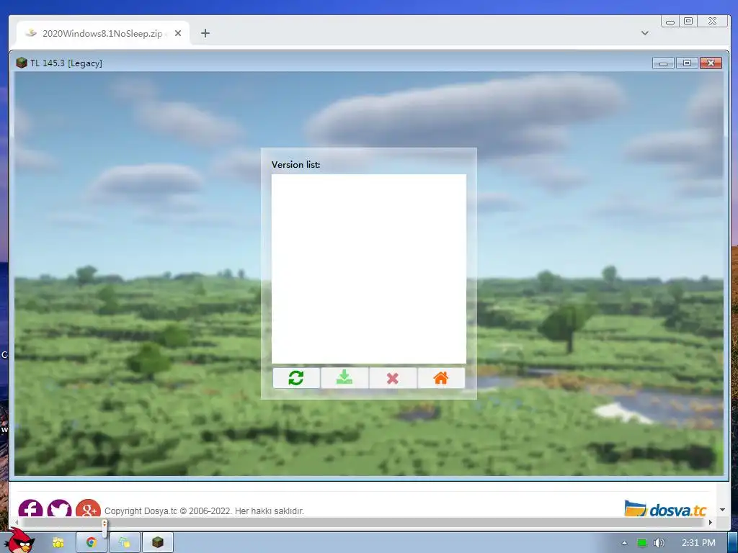The image size is (738, 553).
Task: Close the 2020Windows8.1NoSleep.zip tab
Action: [x=178, y=33]
